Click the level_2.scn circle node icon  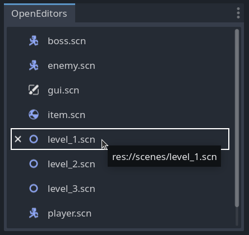pyautogui.click(x=34, y=164)
